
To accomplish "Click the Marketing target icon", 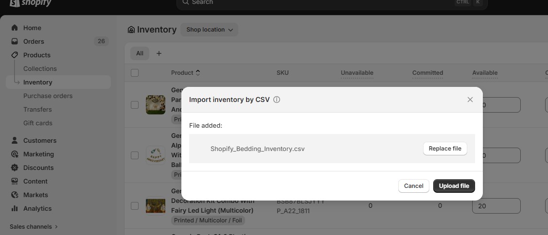I will click(15, 154).
